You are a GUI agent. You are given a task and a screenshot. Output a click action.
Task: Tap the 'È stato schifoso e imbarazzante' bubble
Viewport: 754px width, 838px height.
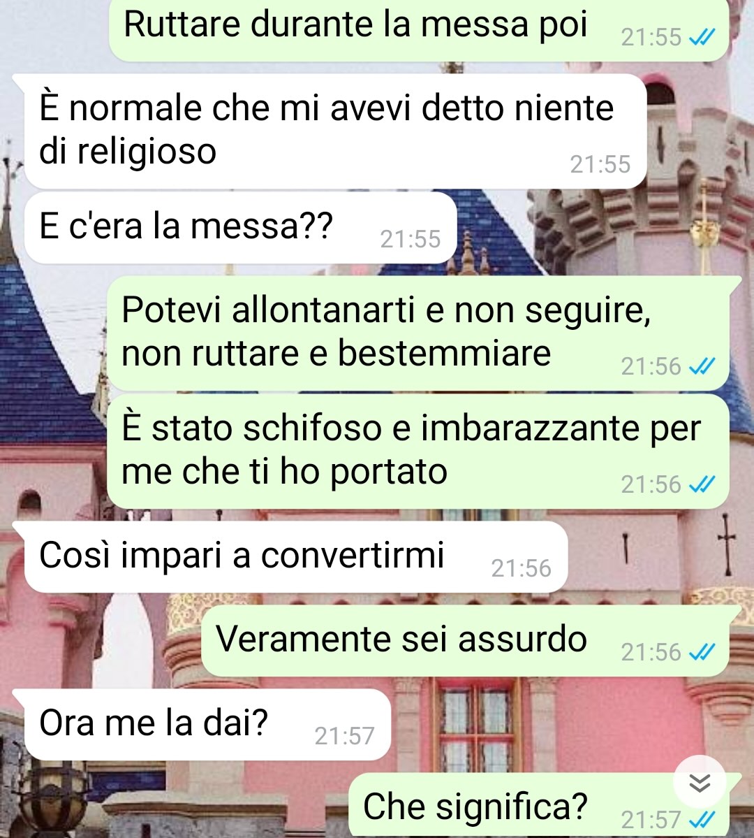coord(419,451)
